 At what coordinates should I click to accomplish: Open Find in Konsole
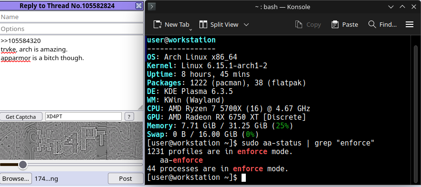382,25
